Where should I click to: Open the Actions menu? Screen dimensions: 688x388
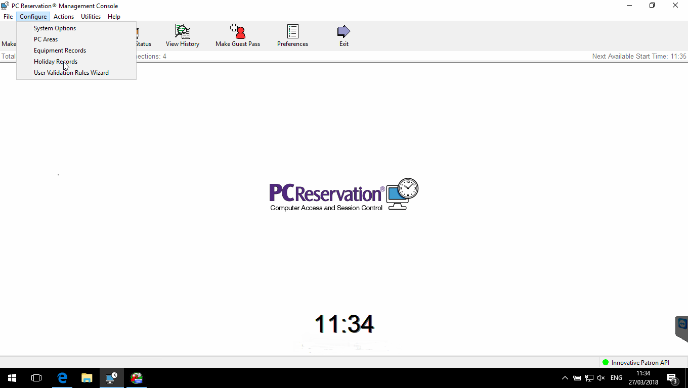point(64,17)
